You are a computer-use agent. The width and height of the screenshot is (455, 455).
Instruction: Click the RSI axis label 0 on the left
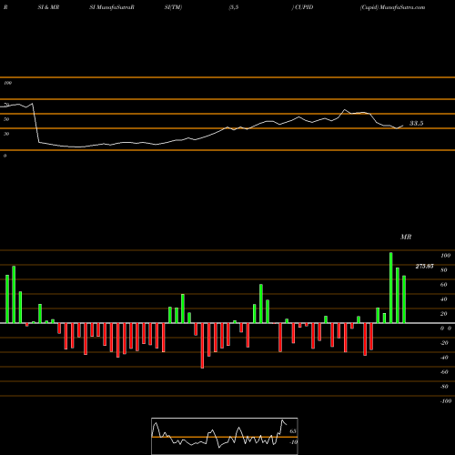(x=5, y=156)
